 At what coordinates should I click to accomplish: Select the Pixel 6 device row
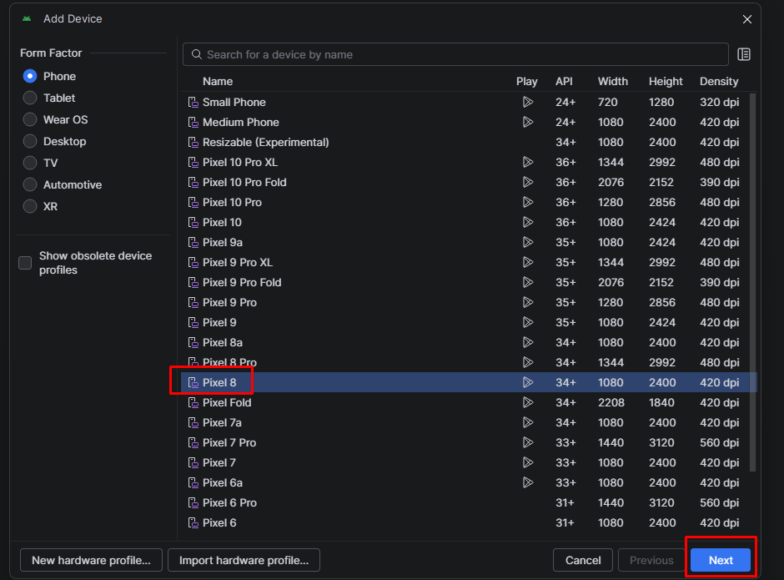[x=469, y=522]
